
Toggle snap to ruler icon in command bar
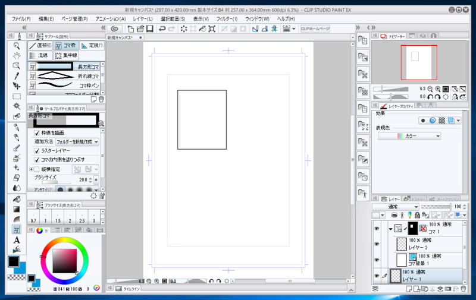255,29
